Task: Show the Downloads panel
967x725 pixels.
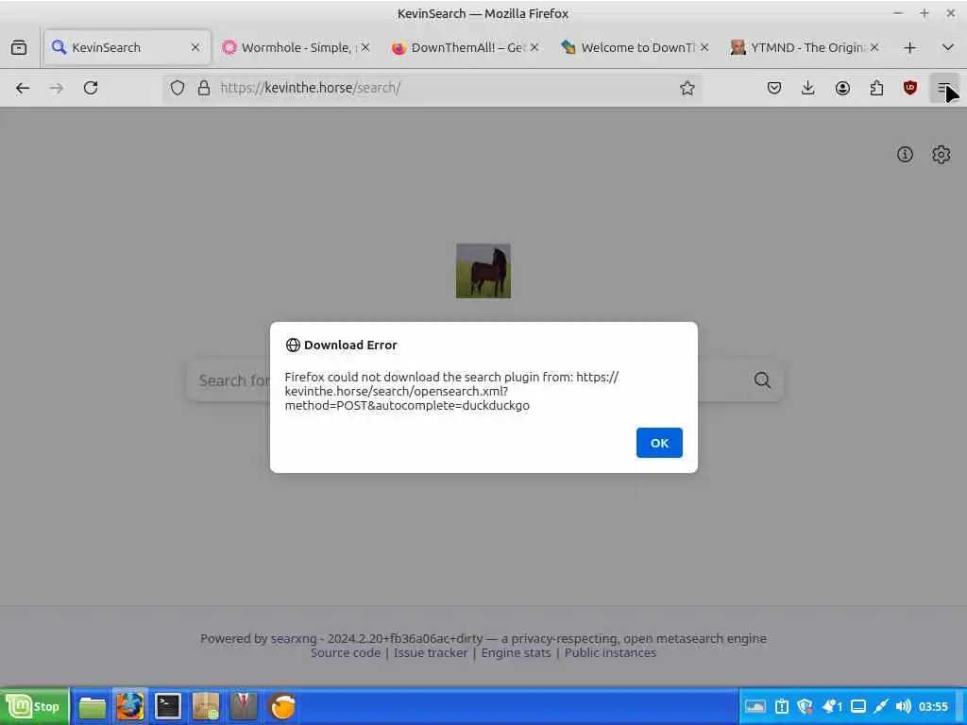Action: pos(808,88)
